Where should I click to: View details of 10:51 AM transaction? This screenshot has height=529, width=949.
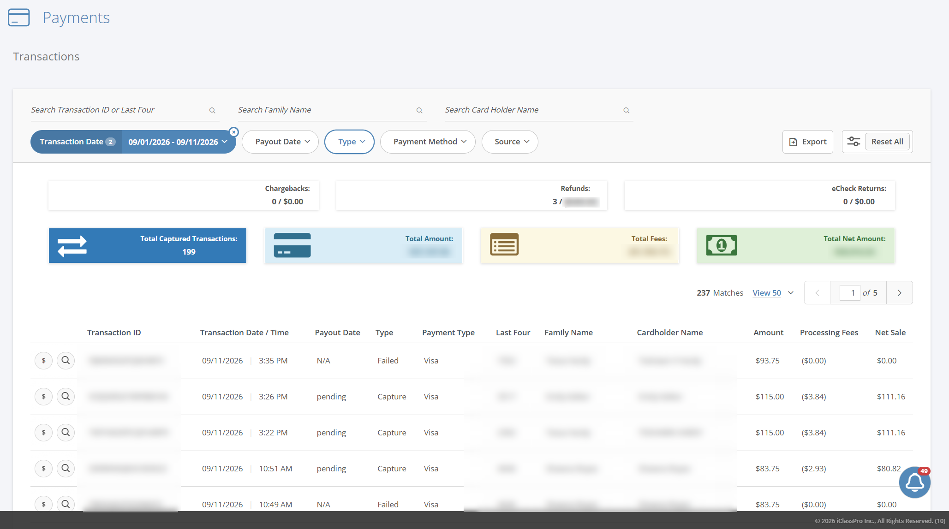pyautogui.click(x=66, y=469)
